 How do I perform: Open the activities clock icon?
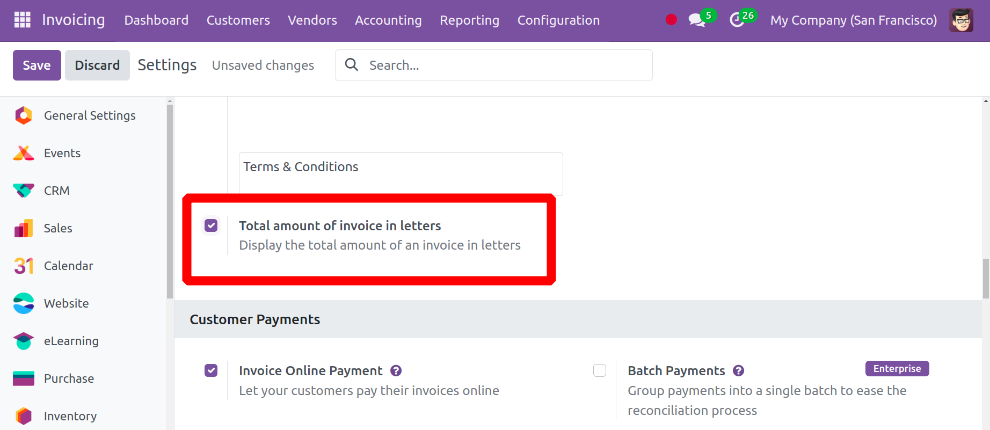click(737, 20)
